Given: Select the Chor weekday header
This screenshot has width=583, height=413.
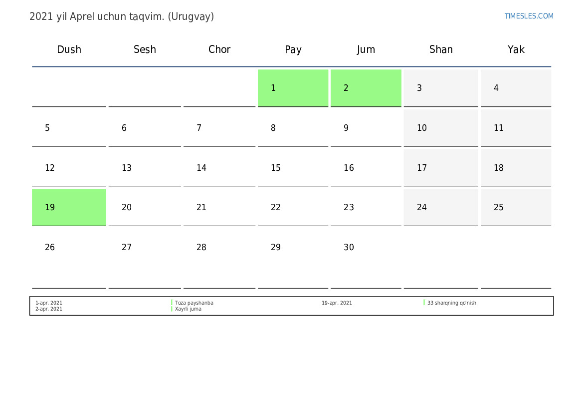Looking at the screenshot, I should tap(219, 49).
